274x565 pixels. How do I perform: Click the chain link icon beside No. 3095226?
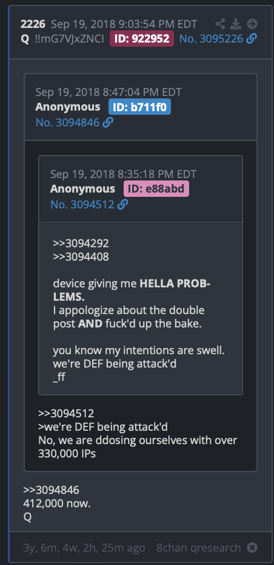click(x=252, y=38)
